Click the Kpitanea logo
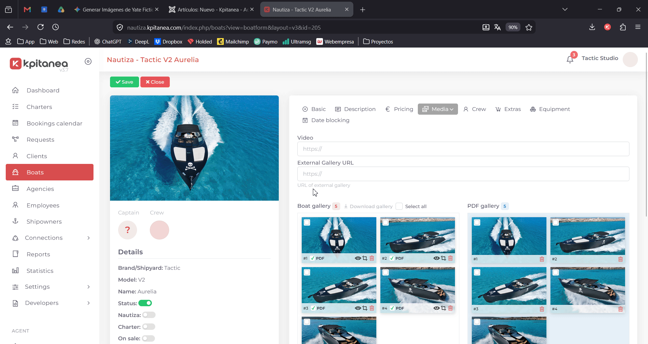Viewport: 648px width, 344px height. (x=39, y=64)
